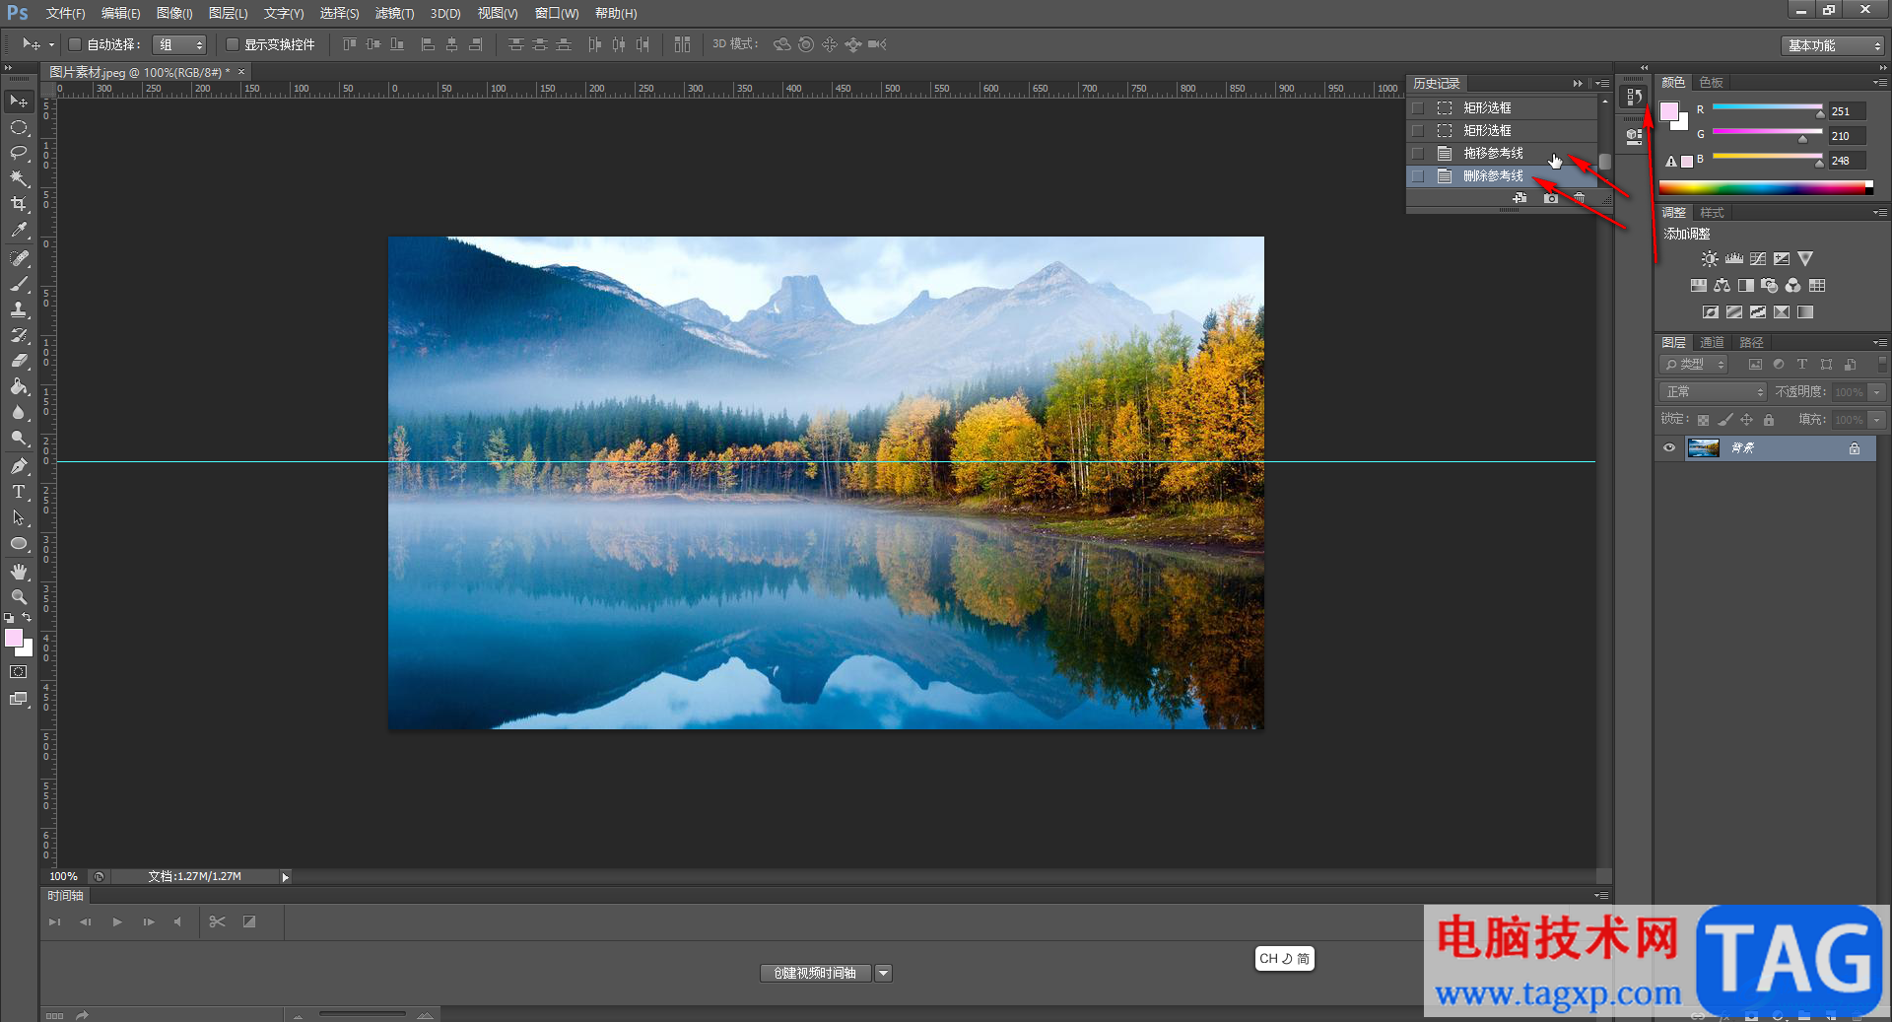This screenshot has width=1892, height=1022.
Task: Select the Lasso tool
Action: click(19, 153)
